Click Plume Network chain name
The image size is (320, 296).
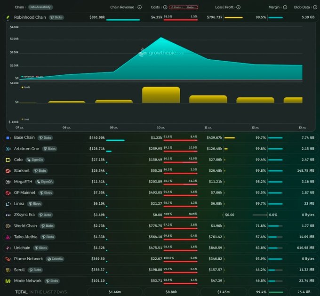[x=28, y=259]
